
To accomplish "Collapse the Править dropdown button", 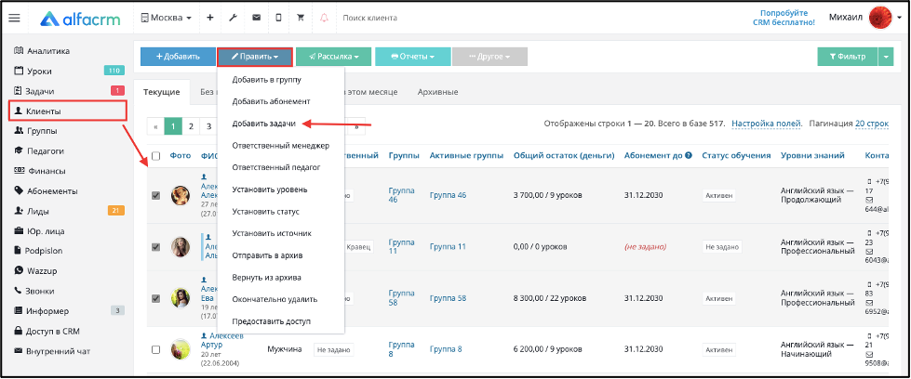I will click(255, 57).
